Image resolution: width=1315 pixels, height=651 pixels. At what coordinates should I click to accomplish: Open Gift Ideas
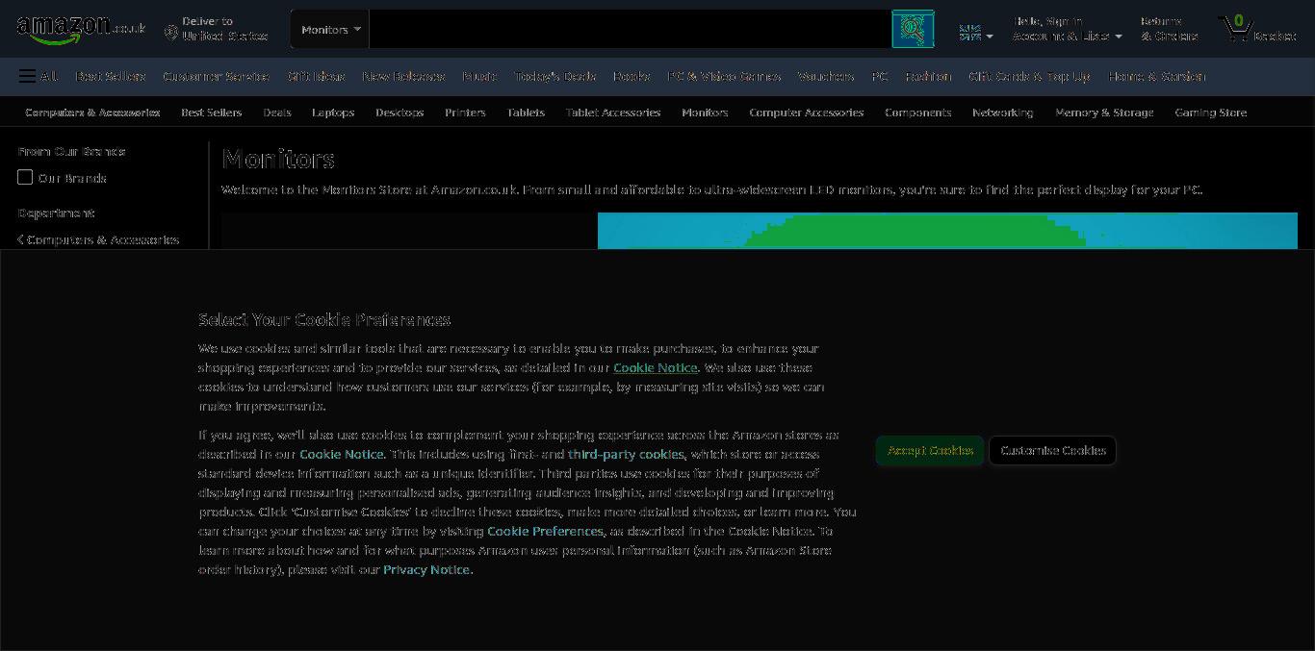coord(316,76)
